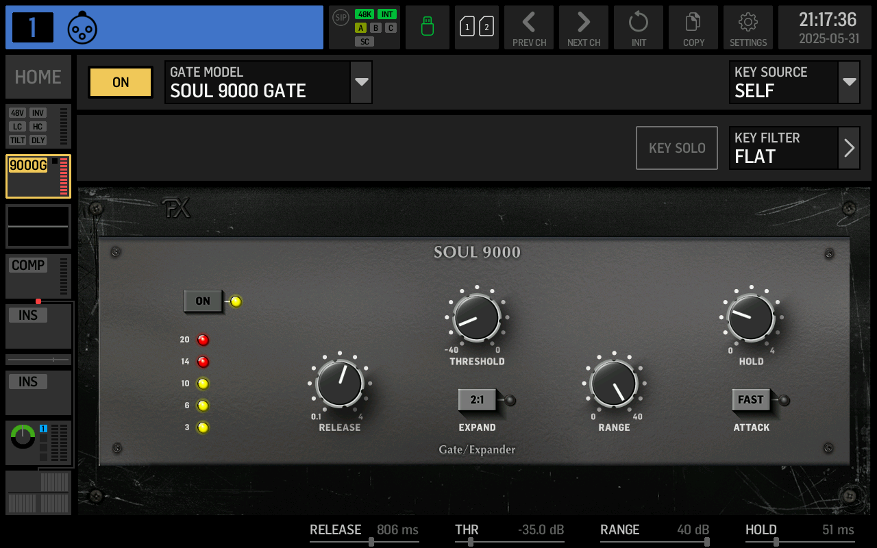Toggle the gate ON button

[x=203, y=301]
